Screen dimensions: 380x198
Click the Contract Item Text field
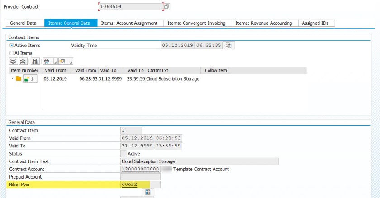(x=199, y=161)
